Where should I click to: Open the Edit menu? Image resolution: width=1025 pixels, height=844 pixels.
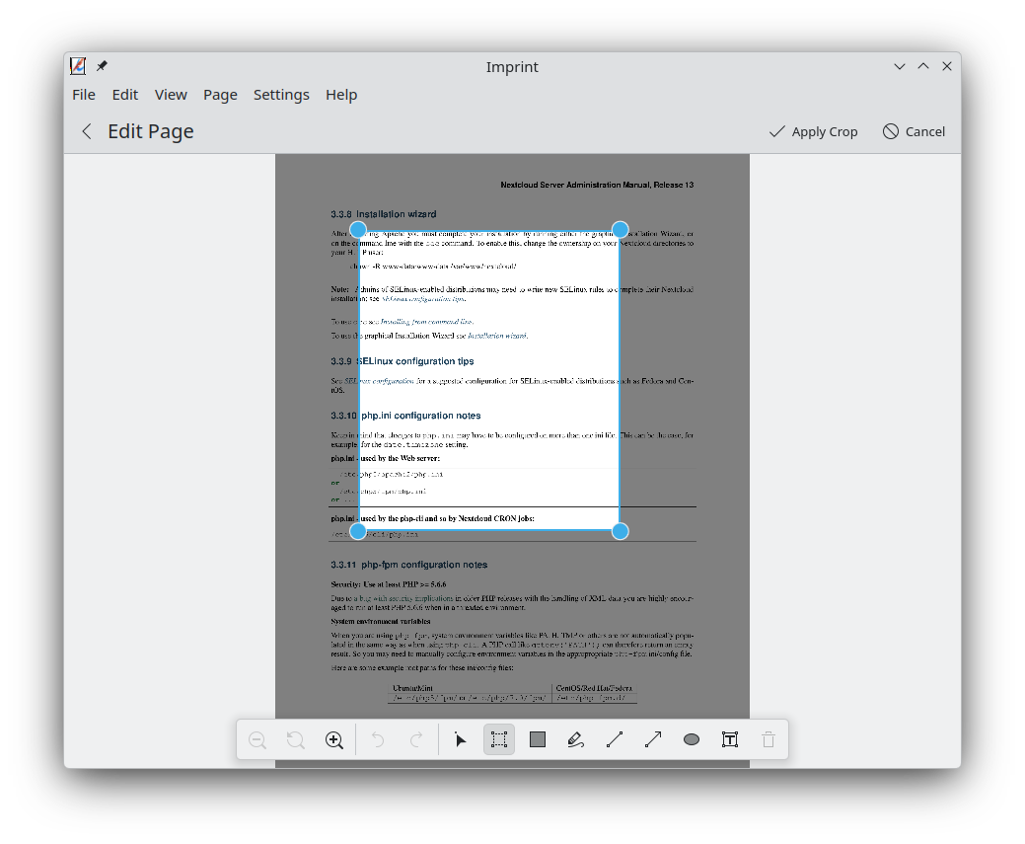(125, 95)
